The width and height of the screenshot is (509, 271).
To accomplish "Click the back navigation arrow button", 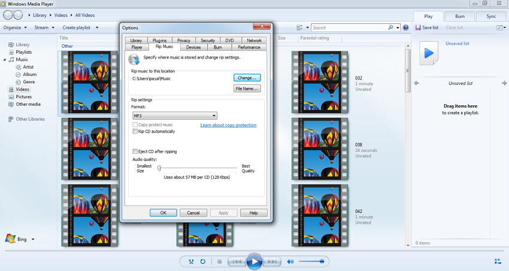I will coord(8,15).
